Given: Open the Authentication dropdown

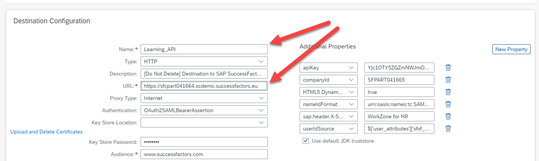Looking at the screenshot, I should point(261,110).
